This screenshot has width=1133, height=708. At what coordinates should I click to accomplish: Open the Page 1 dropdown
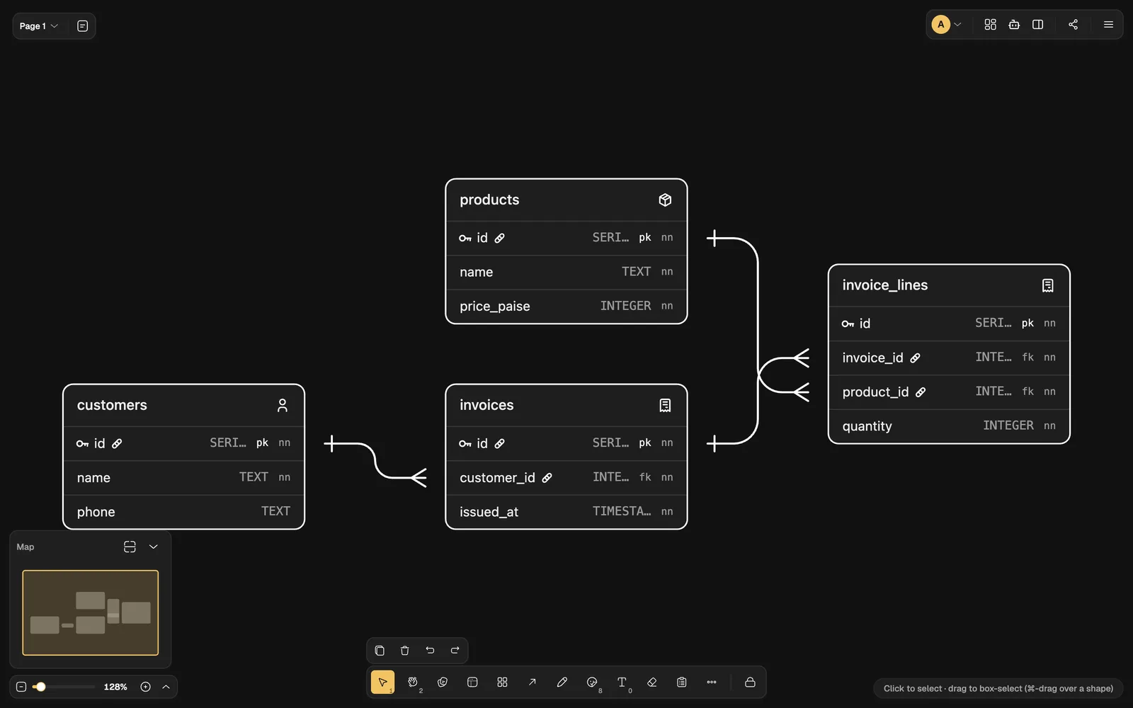click(x=39, y=26)
